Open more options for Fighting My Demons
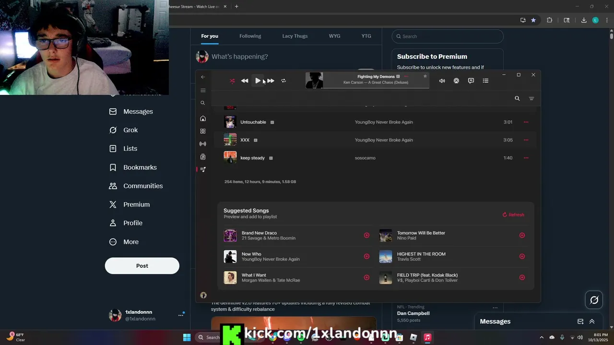 tap(406, 76)
